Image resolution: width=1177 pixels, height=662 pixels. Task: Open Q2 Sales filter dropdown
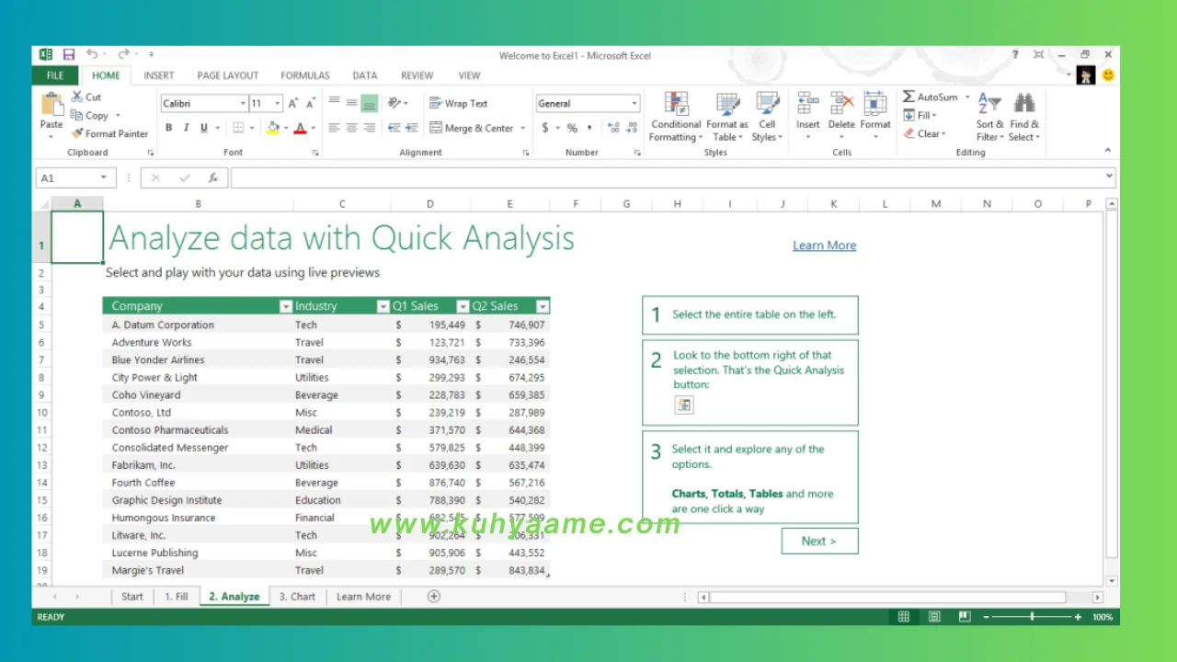[x=543, y=306]
